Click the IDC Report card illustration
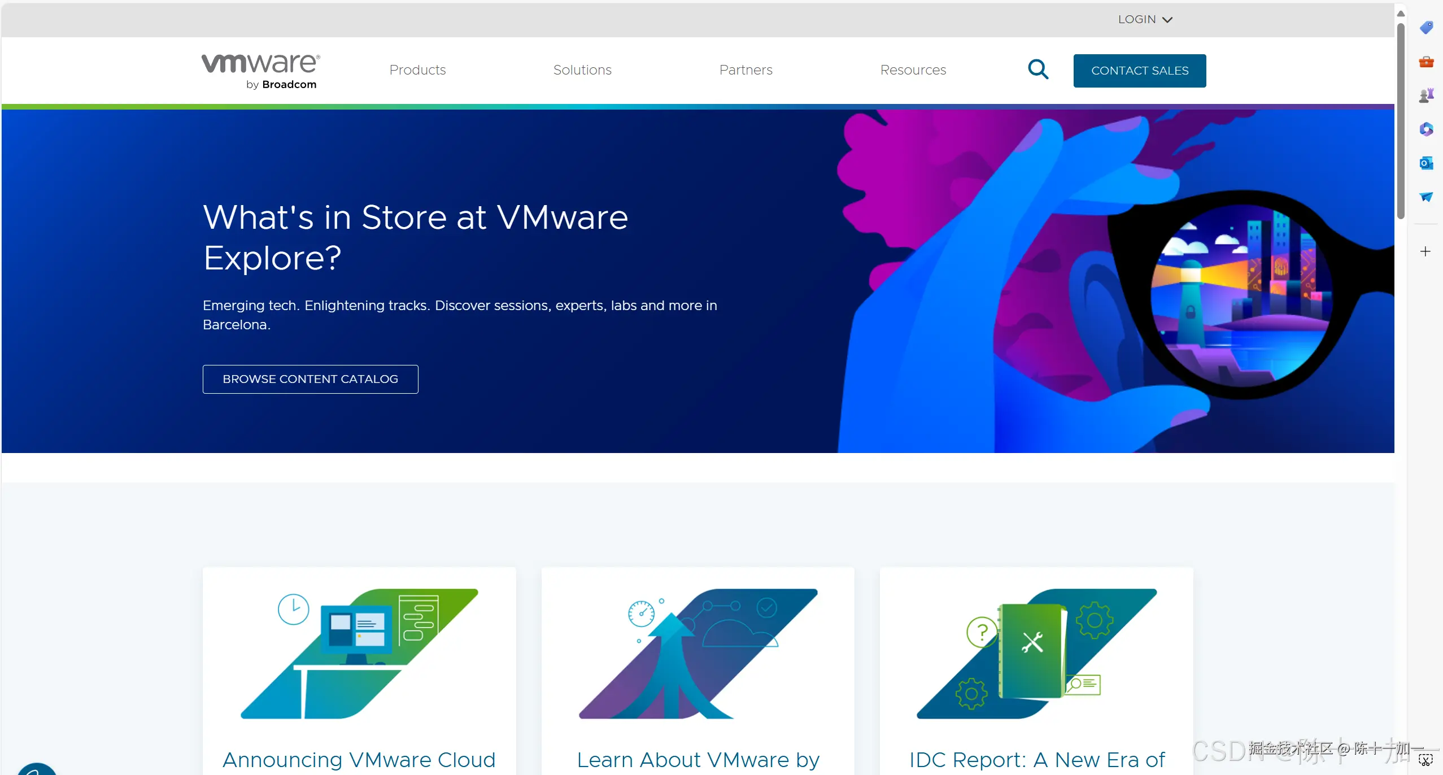The image size is (1443, 775). tap(1036, 654)
